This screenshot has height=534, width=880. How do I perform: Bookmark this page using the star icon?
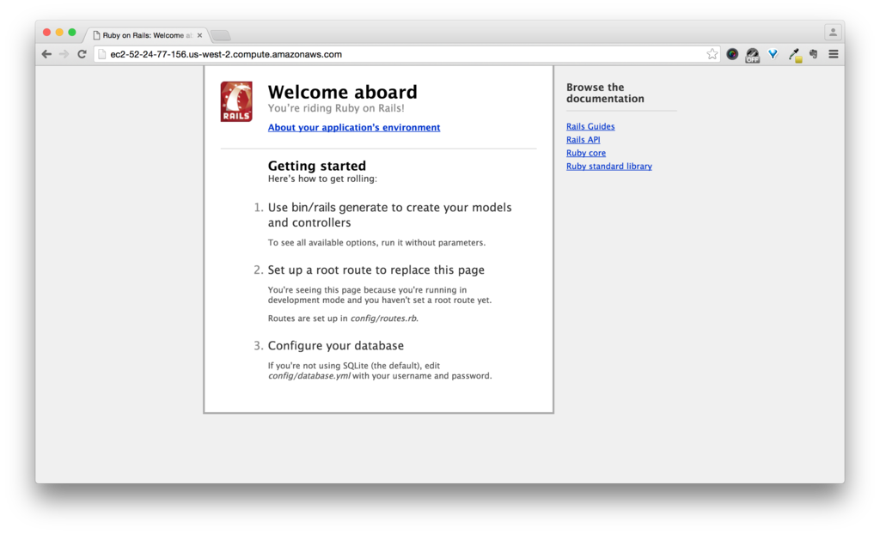tap(712, 53)
